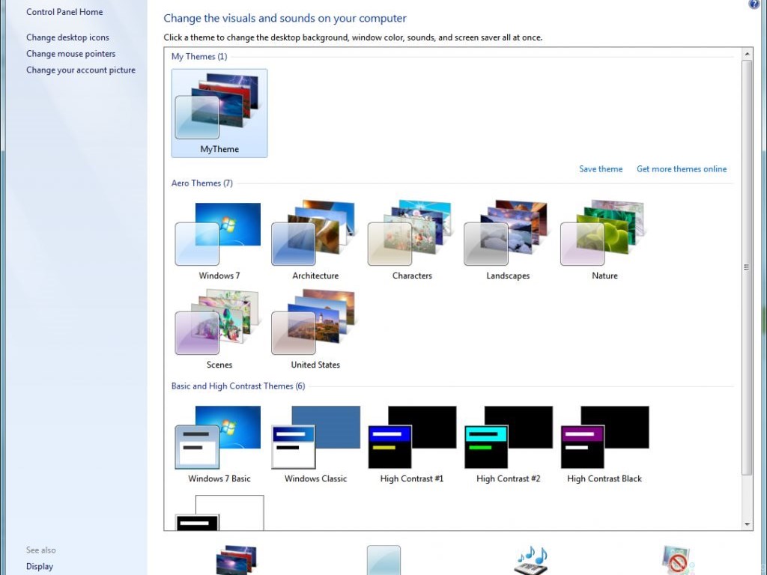Click the theme list scrollbar thumb
Viewport: 767px width, 575px height.
point(747,267)
